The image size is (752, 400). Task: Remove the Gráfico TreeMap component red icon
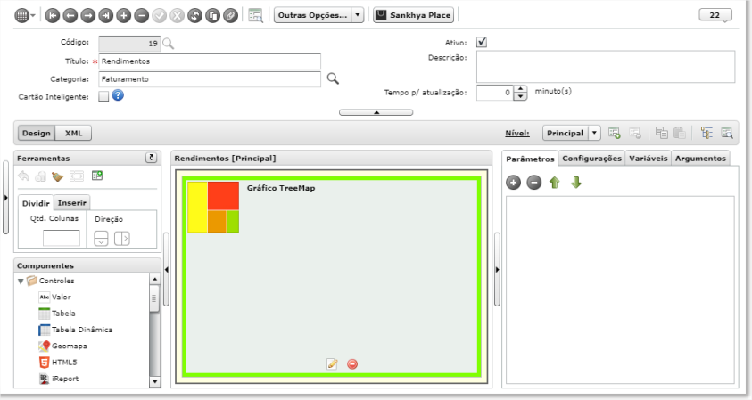[x=352, y=364]
